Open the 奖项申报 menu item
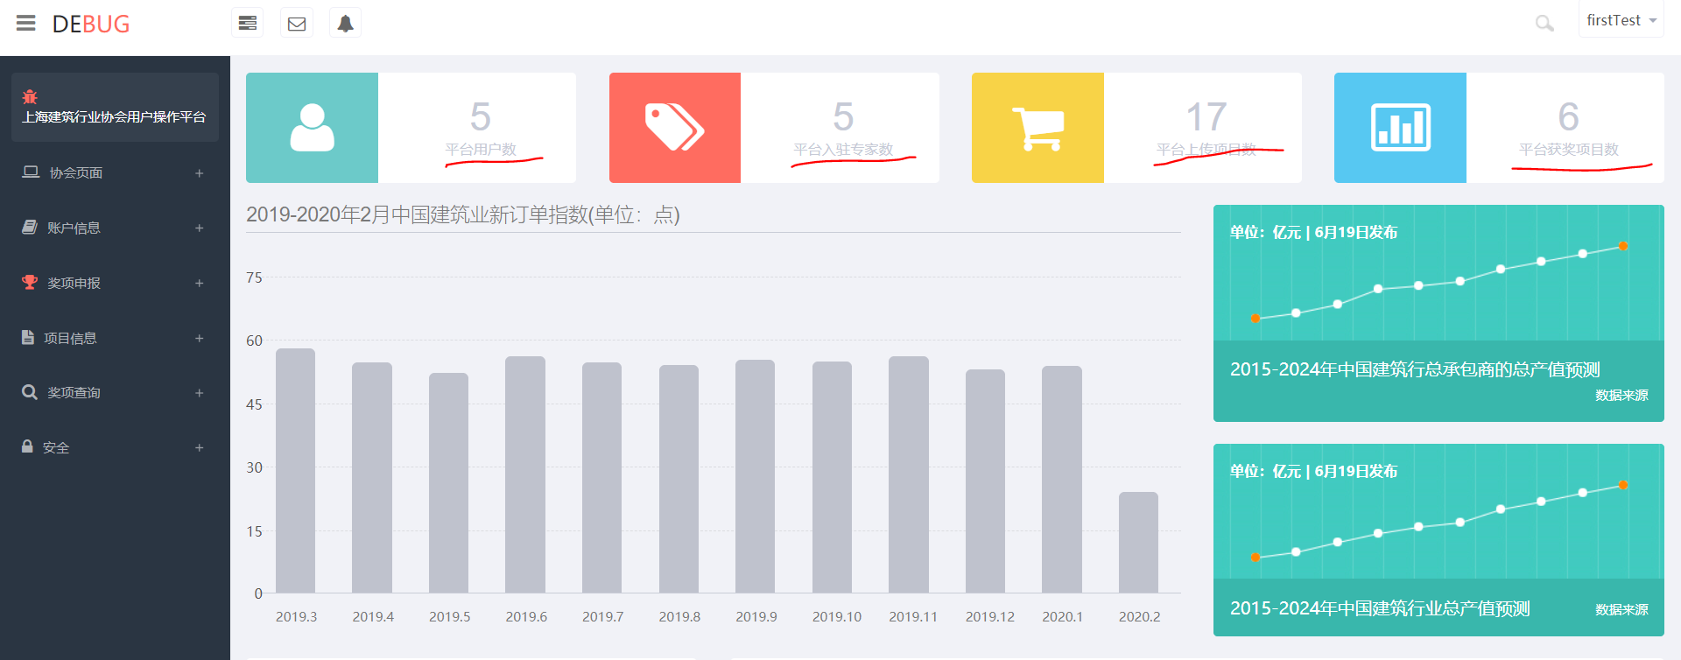Screen dimensions: 1681x660 point(115,283)
